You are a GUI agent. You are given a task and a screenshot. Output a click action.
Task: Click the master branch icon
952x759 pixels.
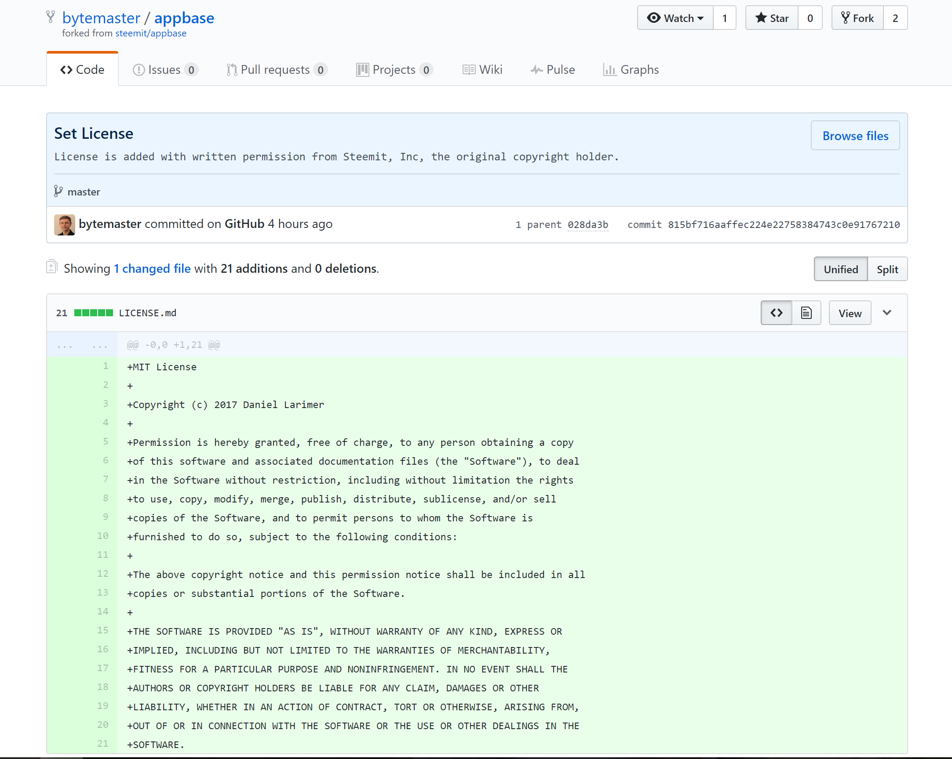click(58, 192)
